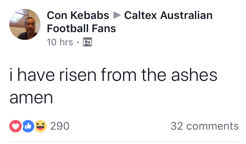246x144 pixels.
Task: View the 290 reactions count list
Action: 60,126
